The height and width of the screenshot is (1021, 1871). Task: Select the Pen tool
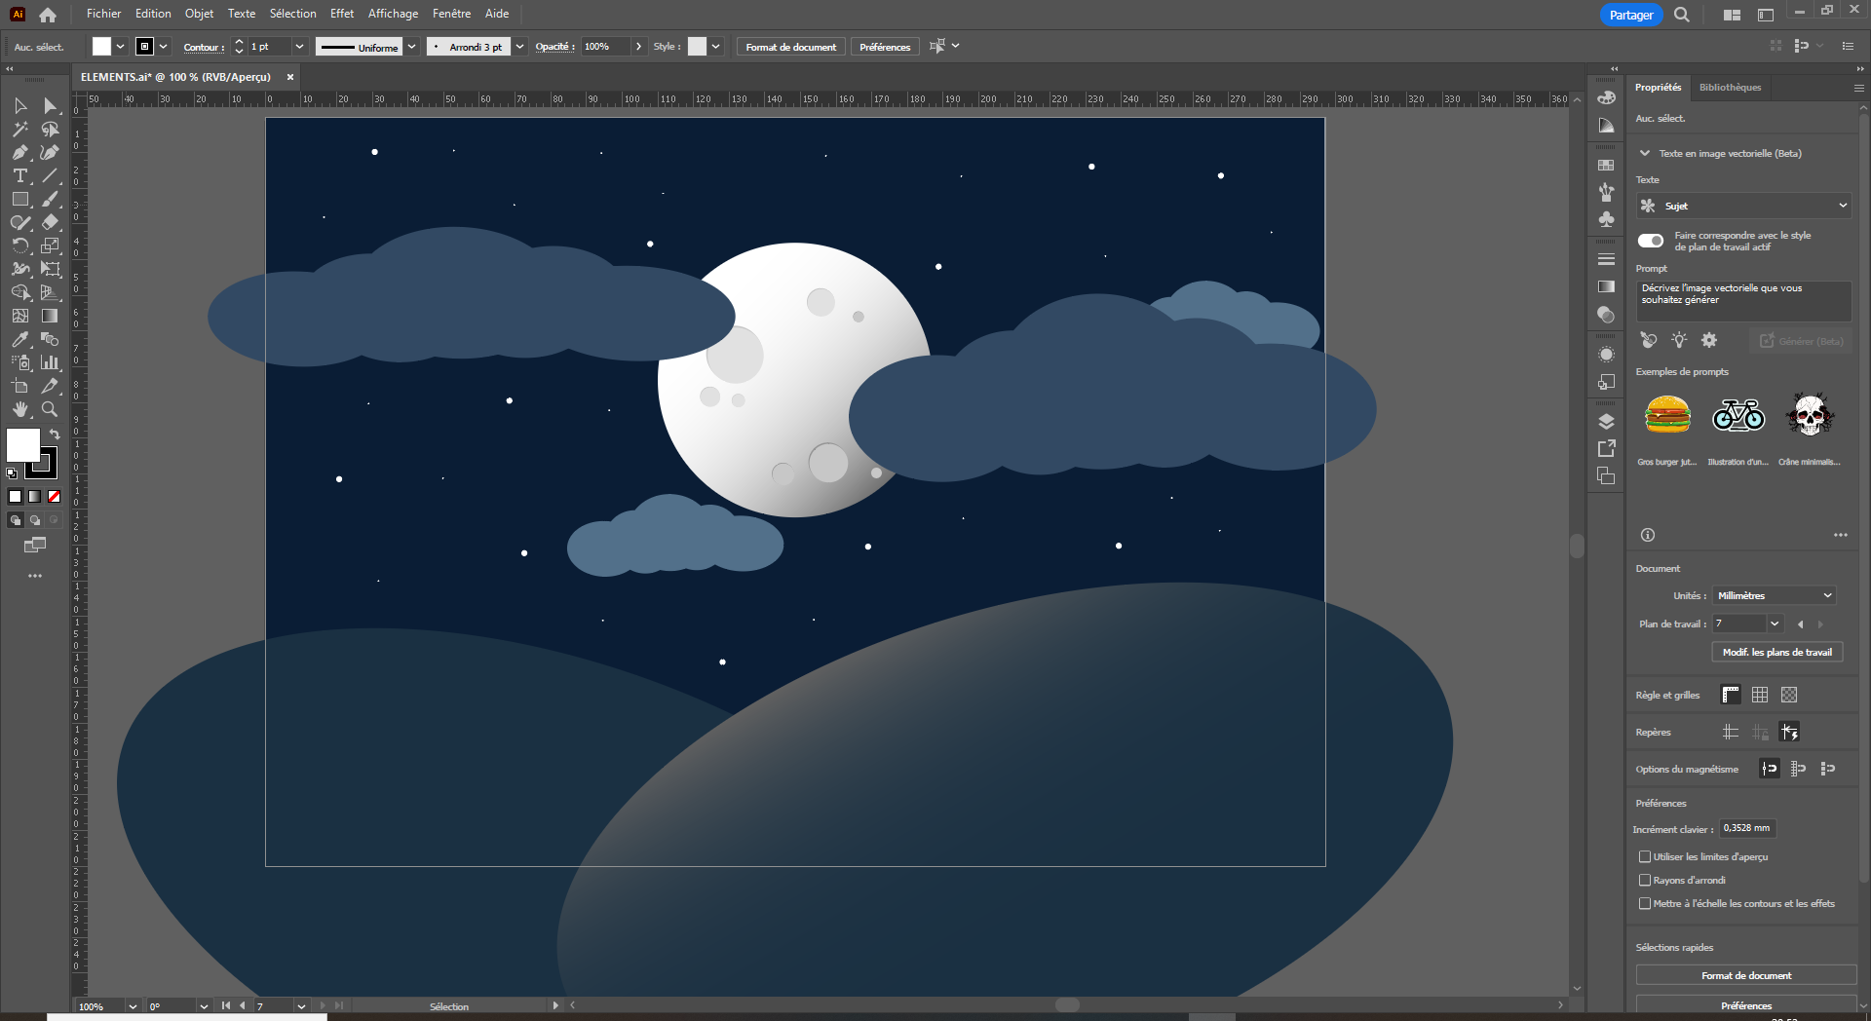coord(20,152)
